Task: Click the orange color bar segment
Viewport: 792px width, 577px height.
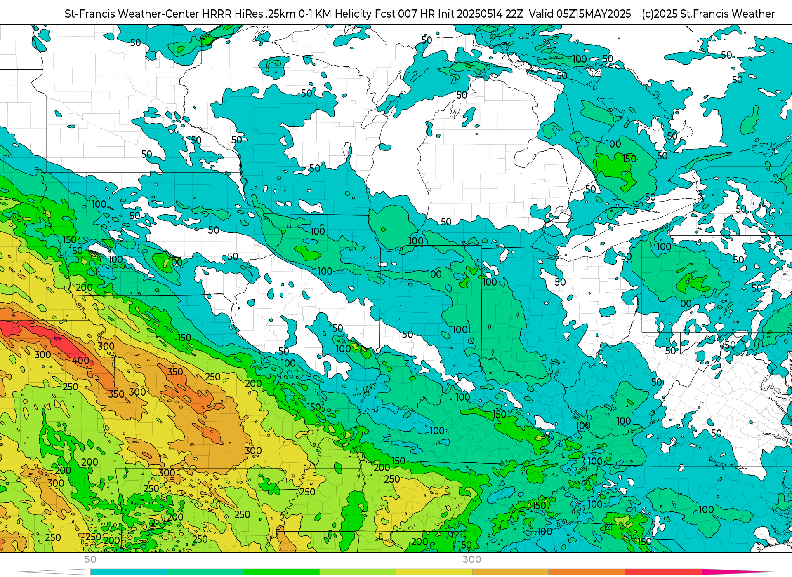Action: 587,572
